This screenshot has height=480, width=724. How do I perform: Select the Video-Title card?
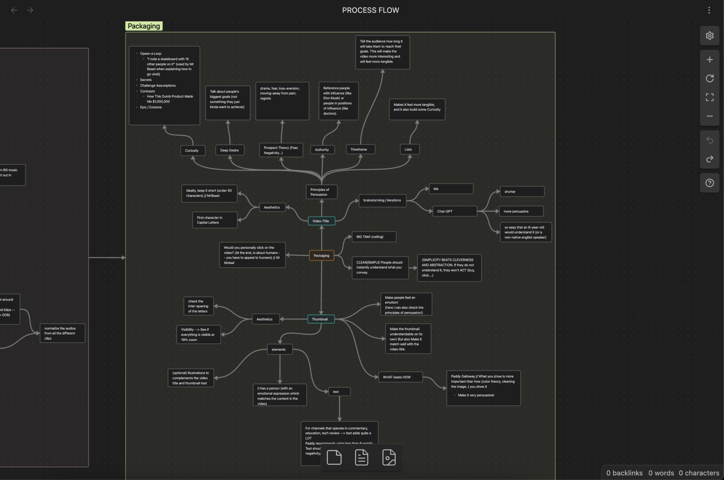tap(321, 221)
